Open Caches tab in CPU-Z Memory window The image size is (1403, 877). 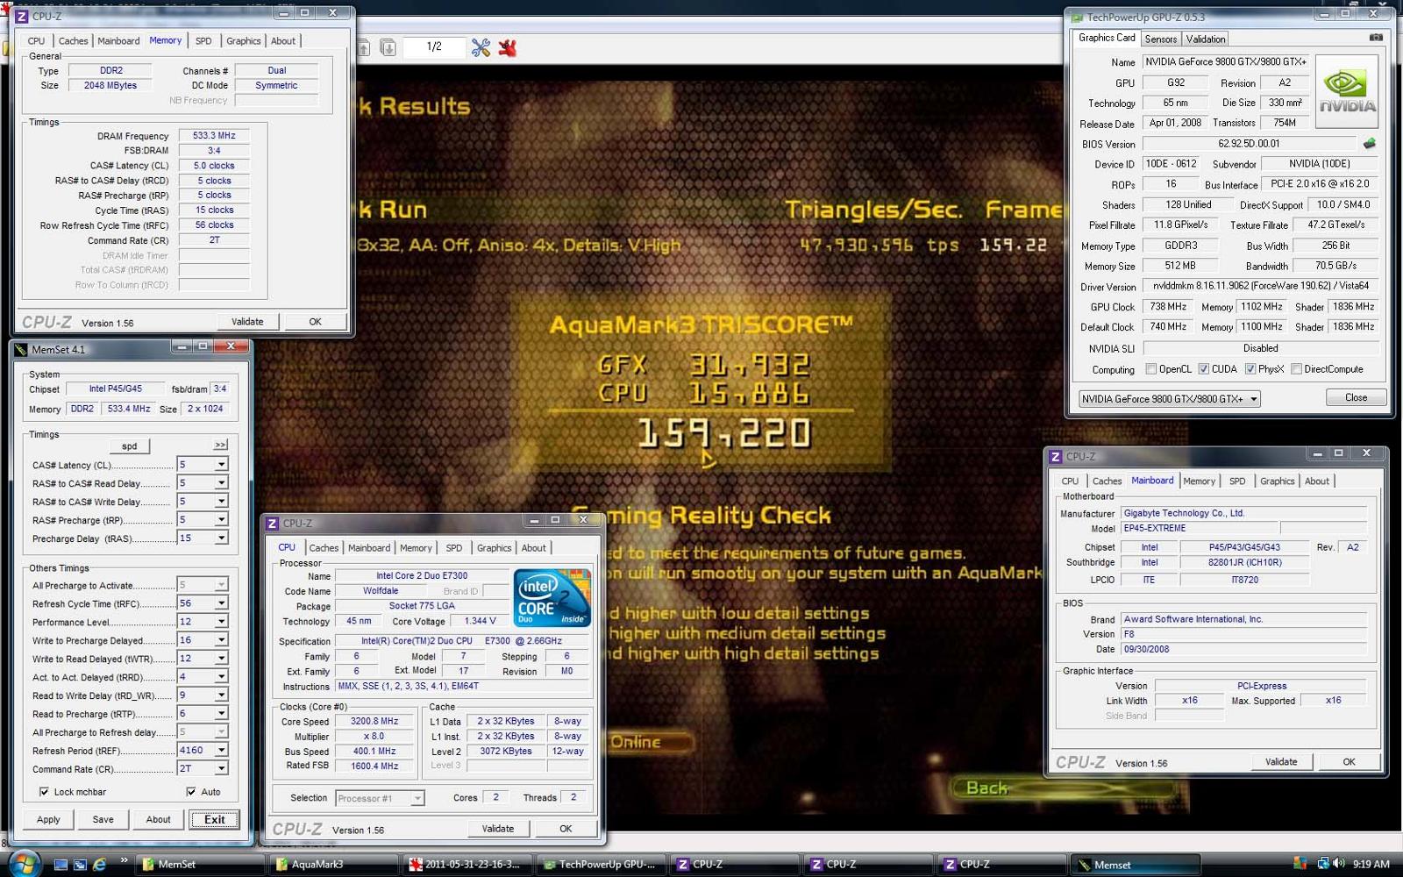[73, 41]
